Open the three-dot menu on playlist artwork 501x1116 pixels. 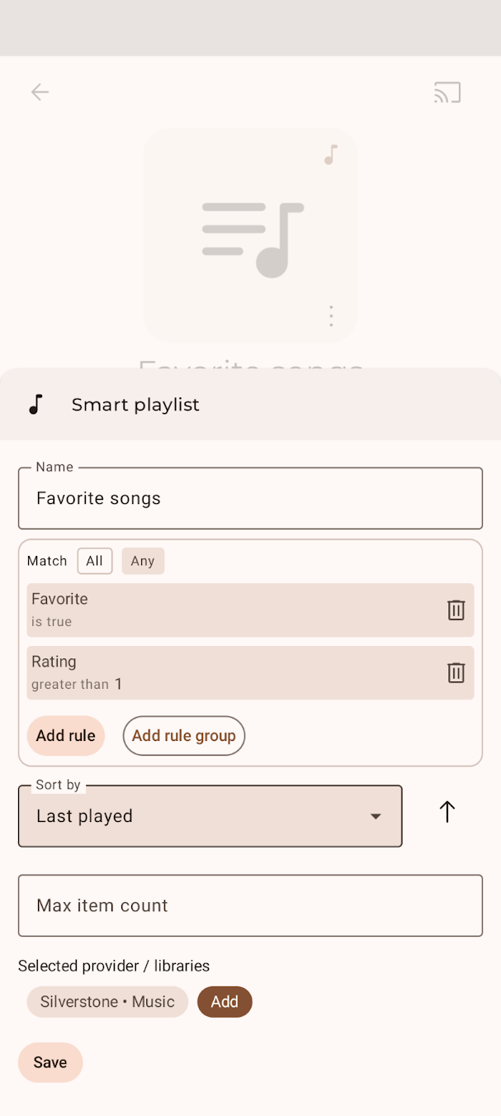click(x=331, y=316)
